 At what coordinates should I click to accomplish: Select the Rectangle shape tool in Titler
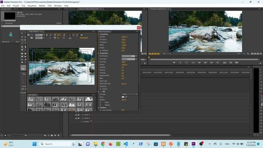pyautogui.click(x=22, y=54)
